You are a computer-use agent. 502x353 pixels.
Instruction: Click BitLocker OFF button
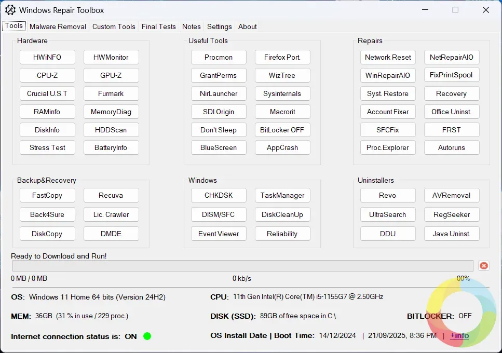[282, 130]
